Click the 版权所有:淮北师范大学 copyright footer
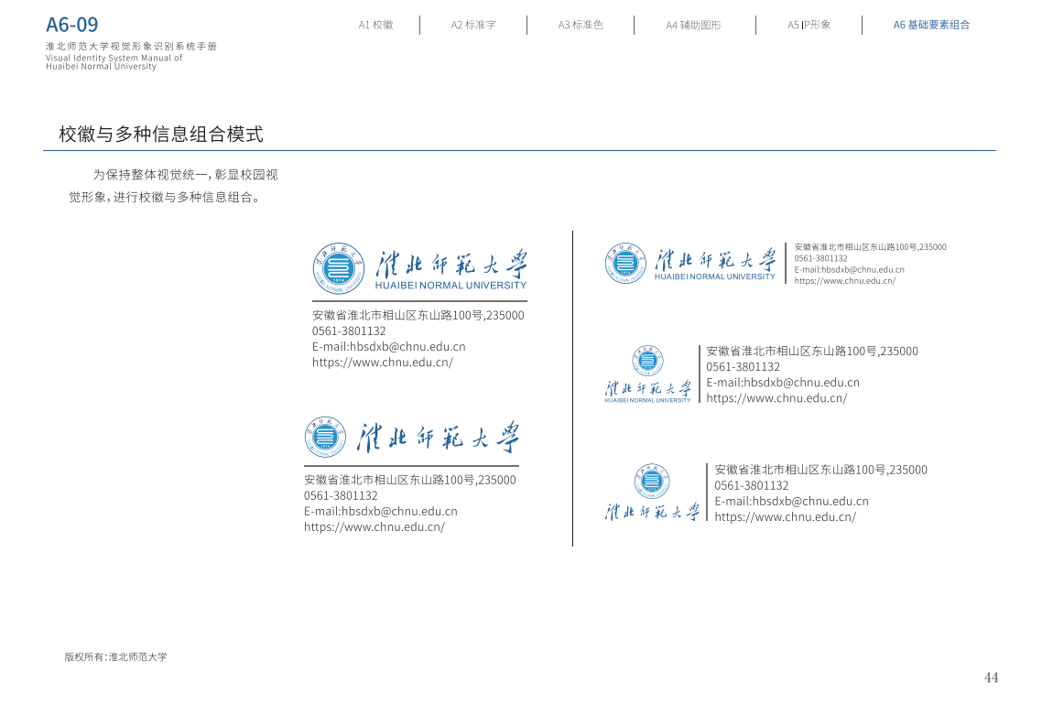 click(x=115, y=656)
